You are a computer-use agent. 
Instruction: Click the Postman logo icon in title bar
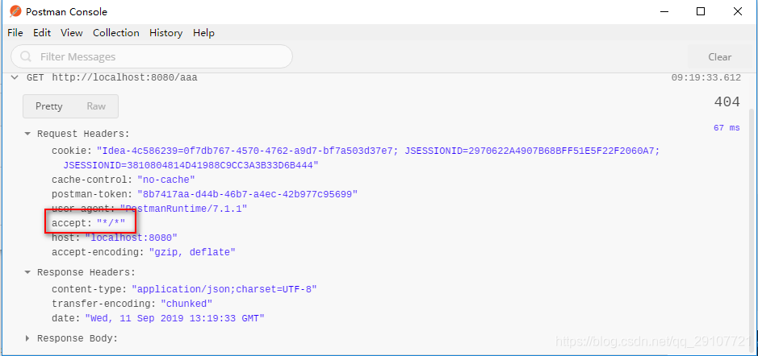point(15,11)
